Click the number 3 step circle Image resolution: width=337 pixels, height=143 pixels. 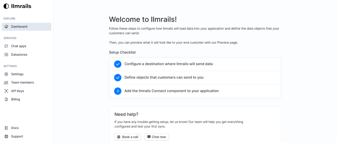click(x=118, y=91)
